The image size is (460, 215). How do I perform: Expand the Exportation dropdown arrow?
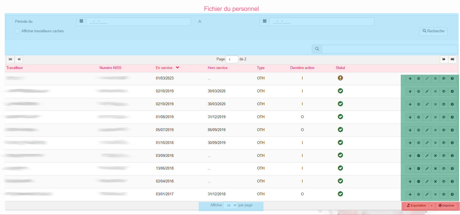coord(432,206)
